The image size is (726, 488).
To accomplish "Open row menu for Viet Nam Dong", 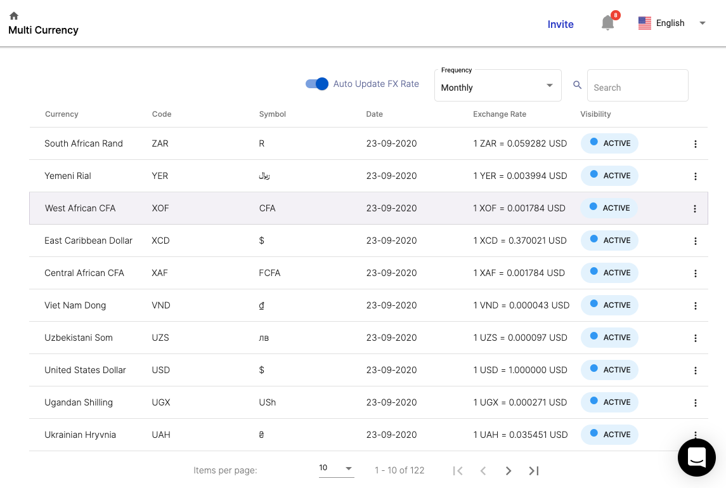I will (695, 307).
